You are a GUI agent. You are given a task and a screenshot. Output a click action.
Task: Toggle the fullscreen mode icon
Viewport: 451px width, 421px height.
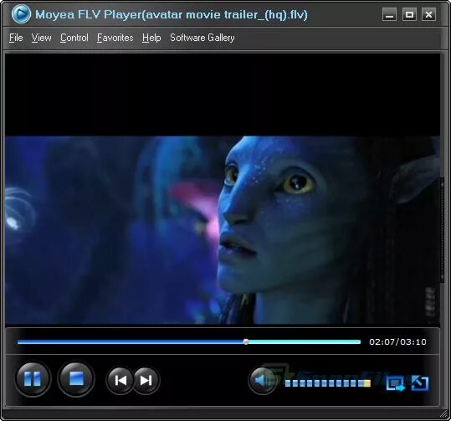(420, 383)
